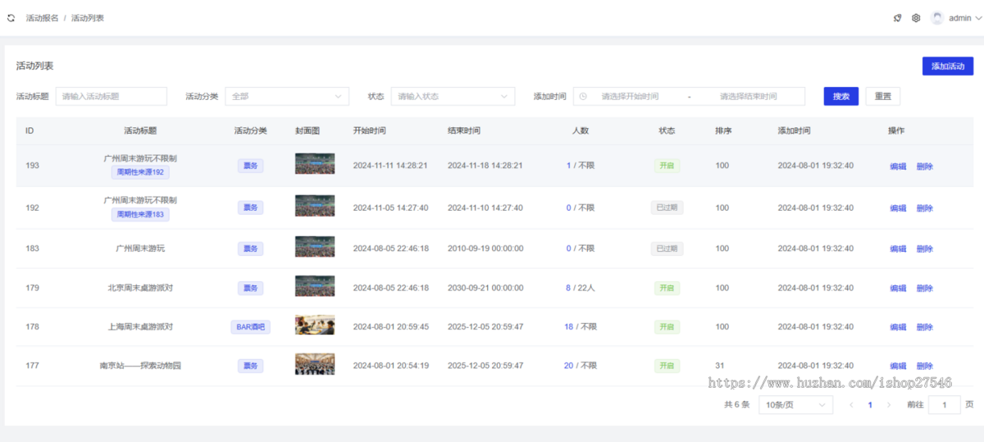Open the 活动分类 dropdown showing 全部
984x442 pixels.
(287, 97)
